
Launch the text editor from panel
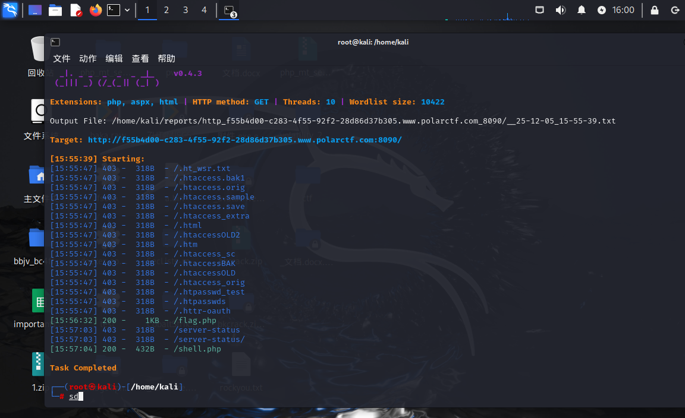pos(76,9)
